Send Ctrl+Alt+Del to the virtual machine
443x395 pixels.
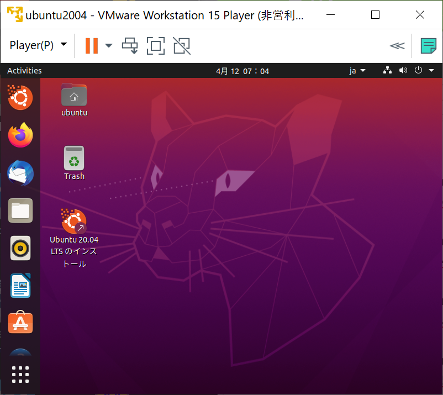130,46
